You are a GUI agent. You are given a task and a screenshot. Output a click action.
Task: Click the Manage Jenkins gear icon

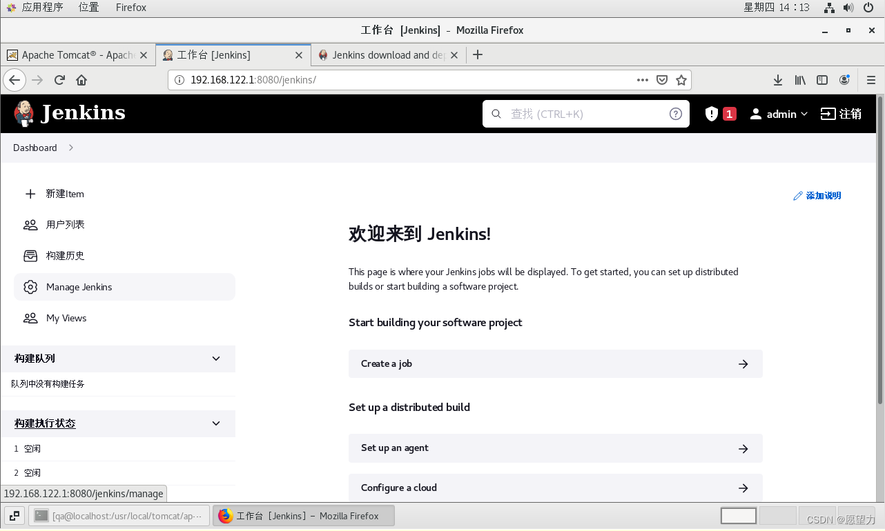(30, 287)
